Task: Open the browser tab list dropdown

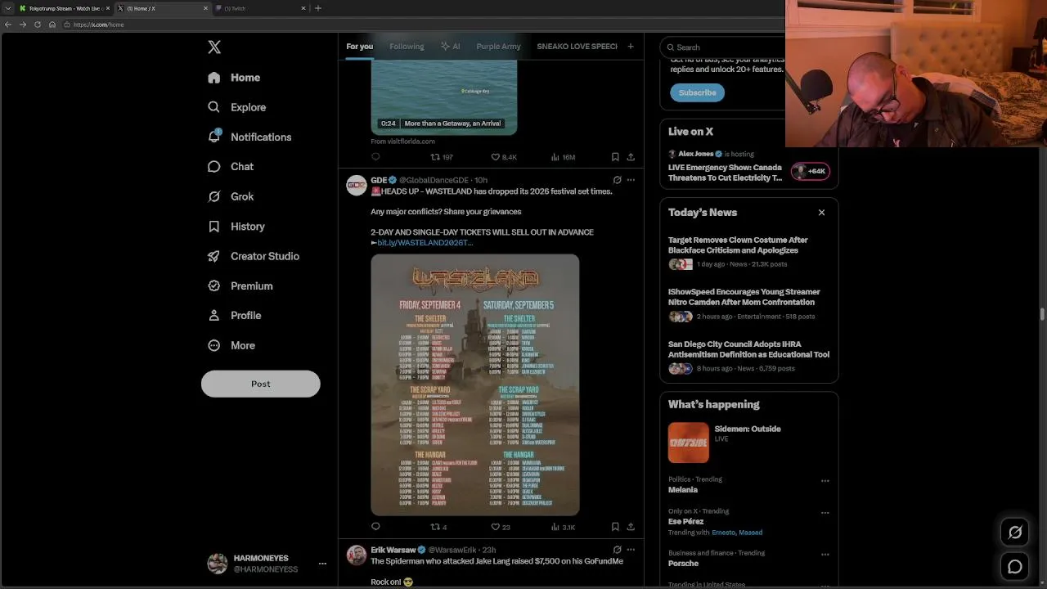Action: pos(7,8)
